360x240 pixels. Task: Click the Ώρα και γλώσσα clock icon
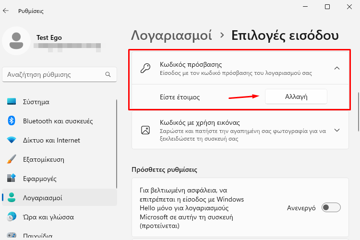[12, 216]
